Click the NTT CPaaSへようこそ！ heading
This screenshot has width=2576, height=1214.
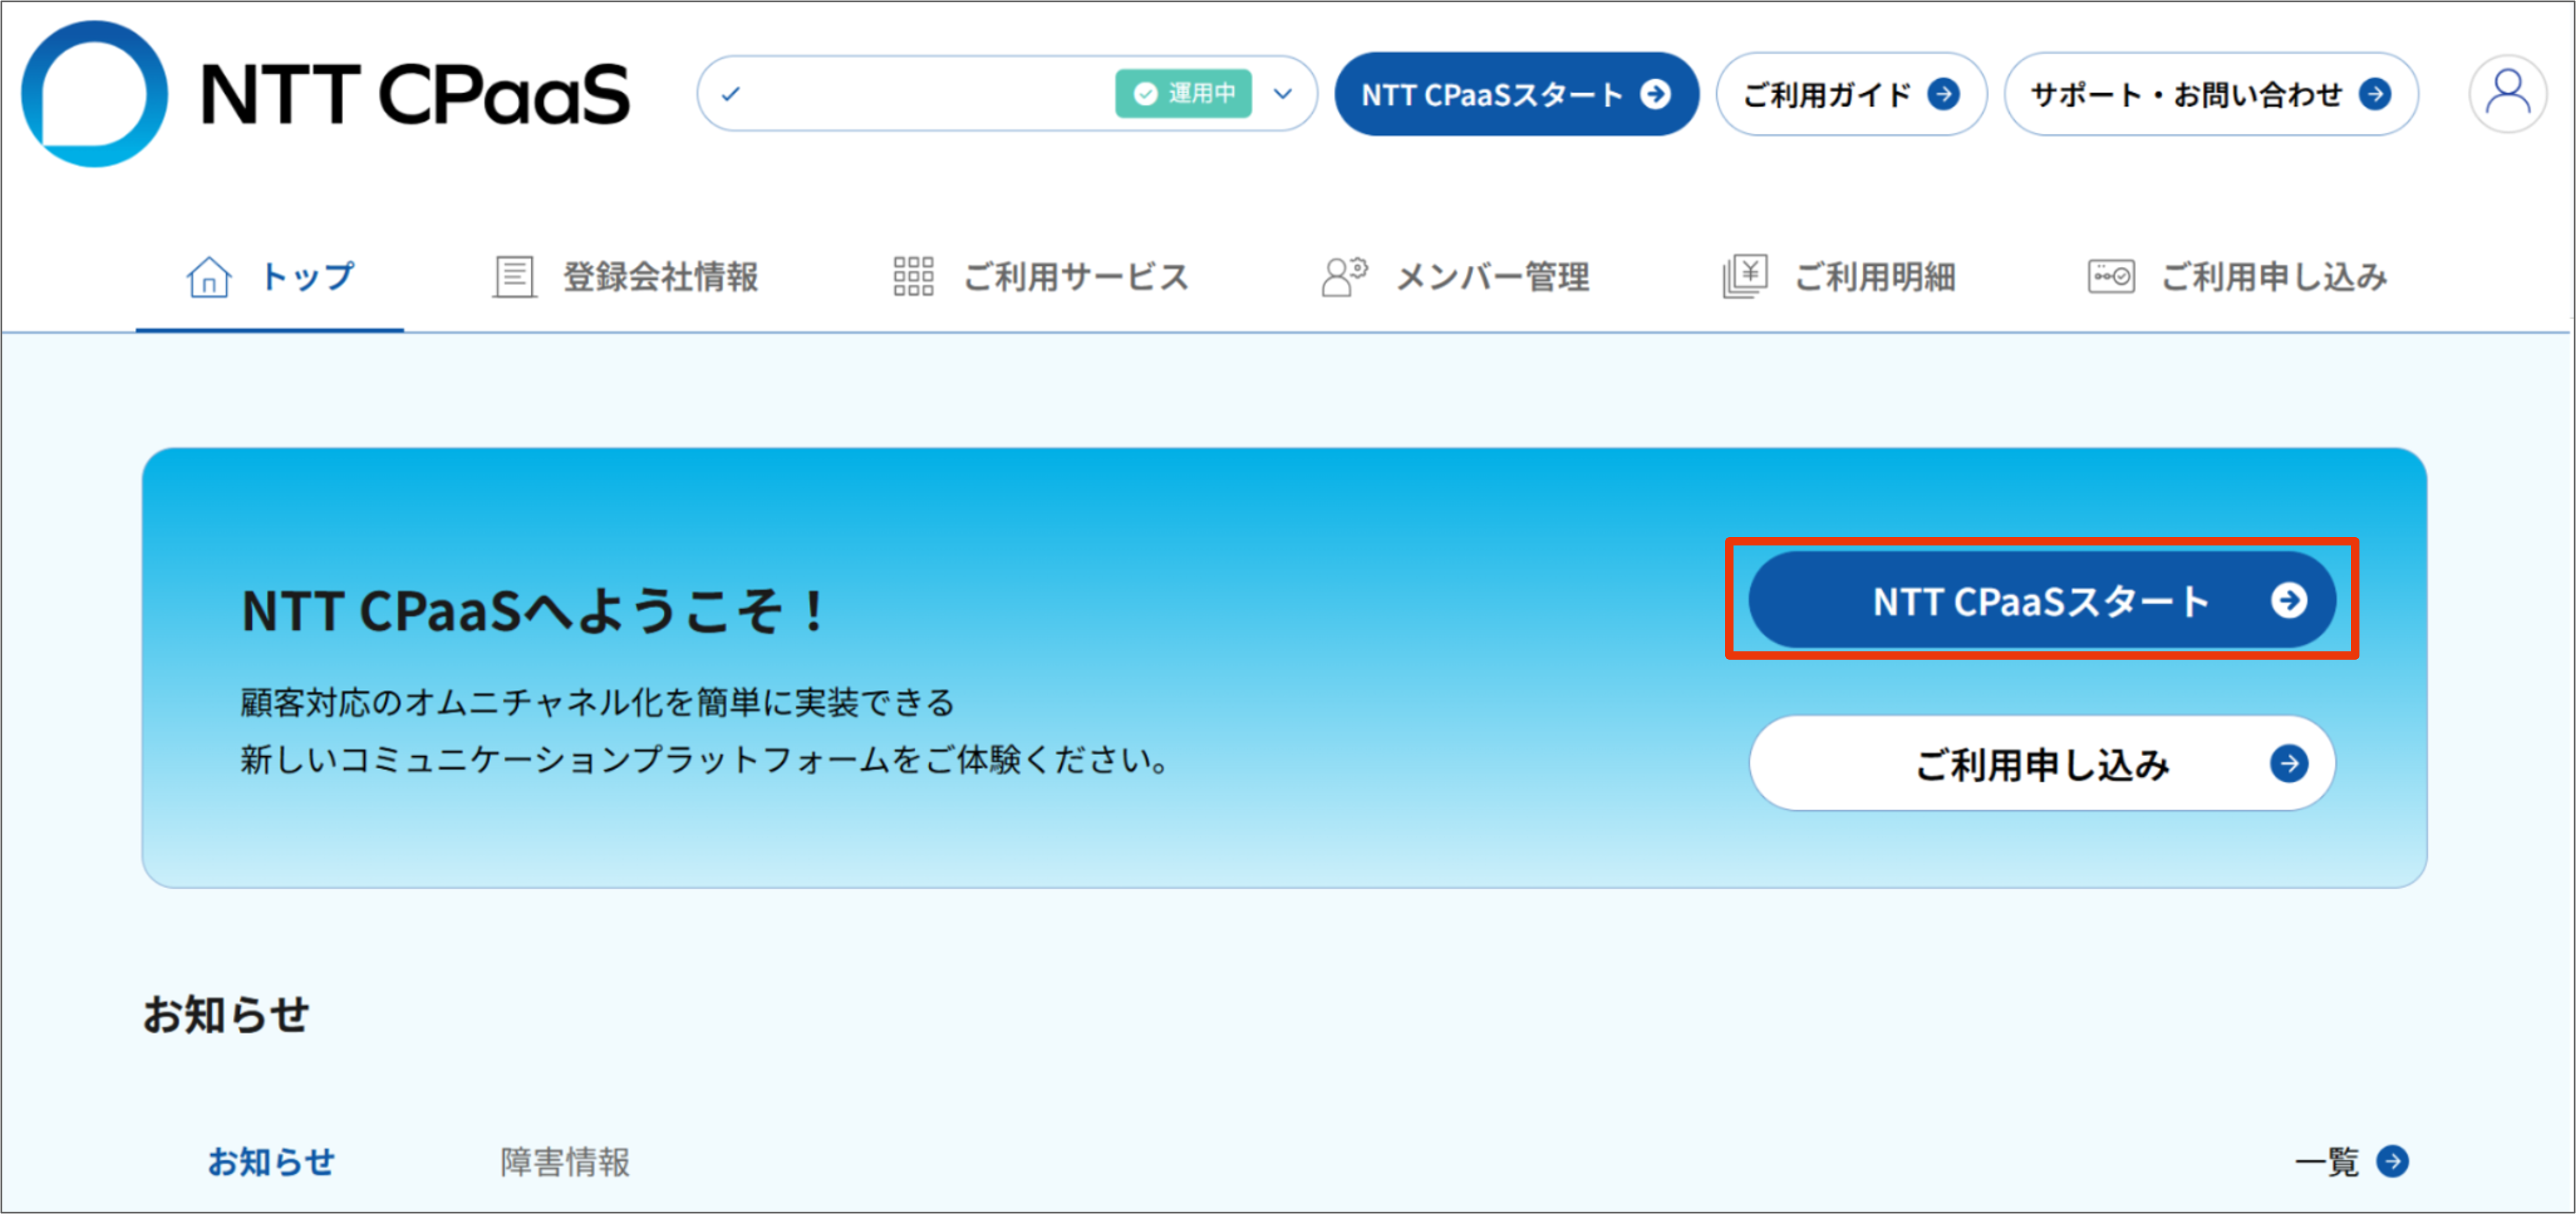coord(534,611)
